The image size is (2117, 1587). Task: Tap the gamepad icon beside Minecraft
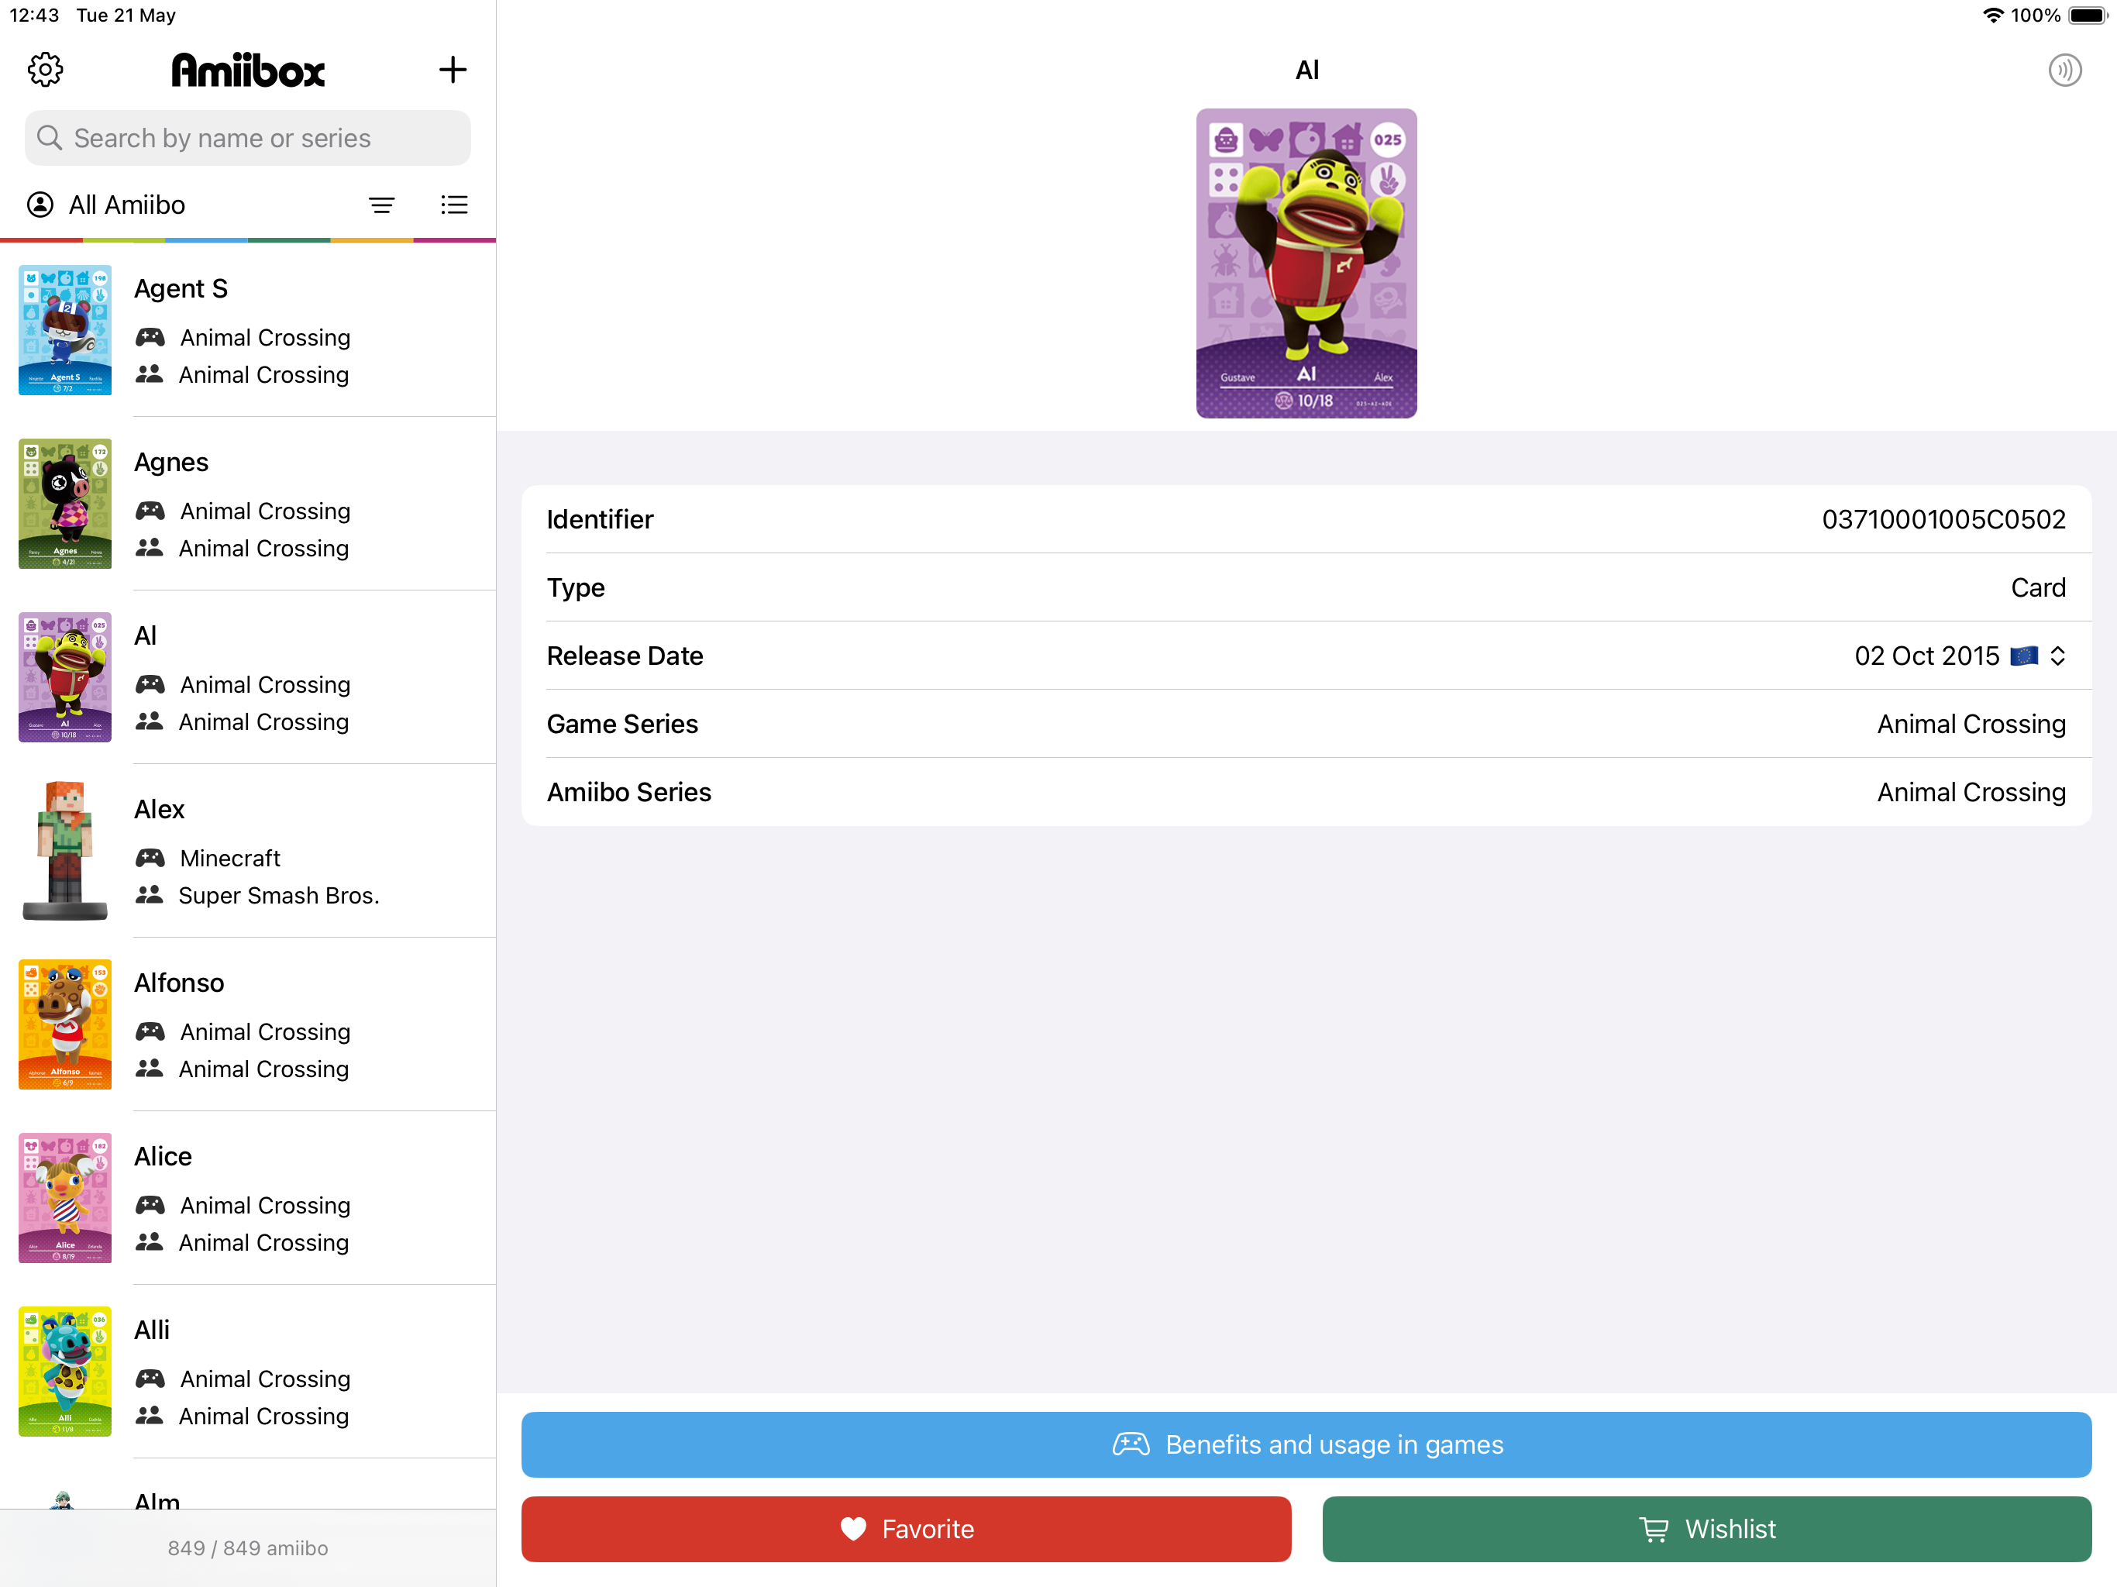[150, 858]
